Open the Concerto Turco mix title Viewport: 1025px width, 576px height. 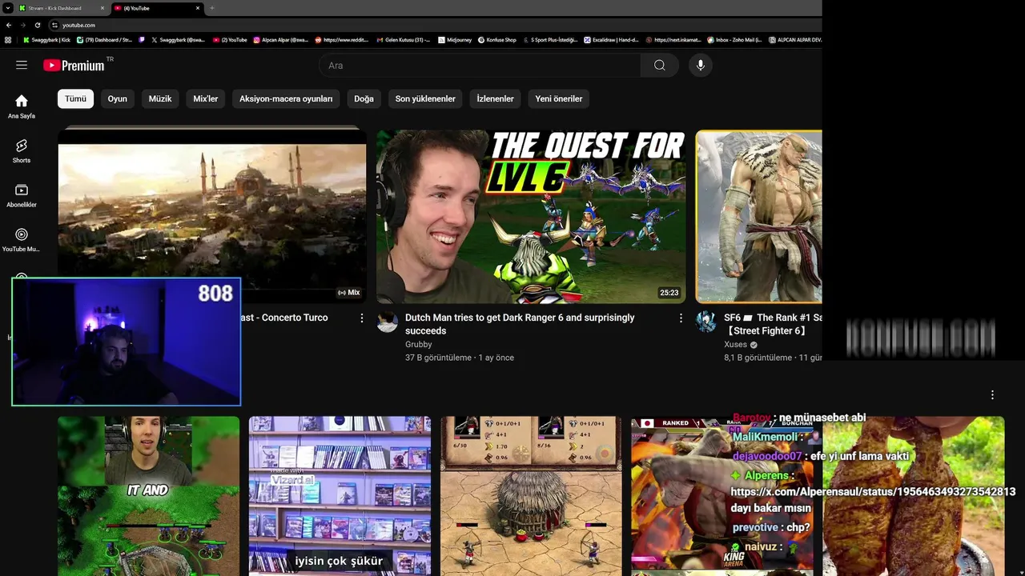[284, 318]
